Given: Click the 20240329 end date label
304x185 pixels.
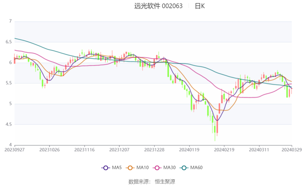Looking at the screenshot, I should point(292,149).
